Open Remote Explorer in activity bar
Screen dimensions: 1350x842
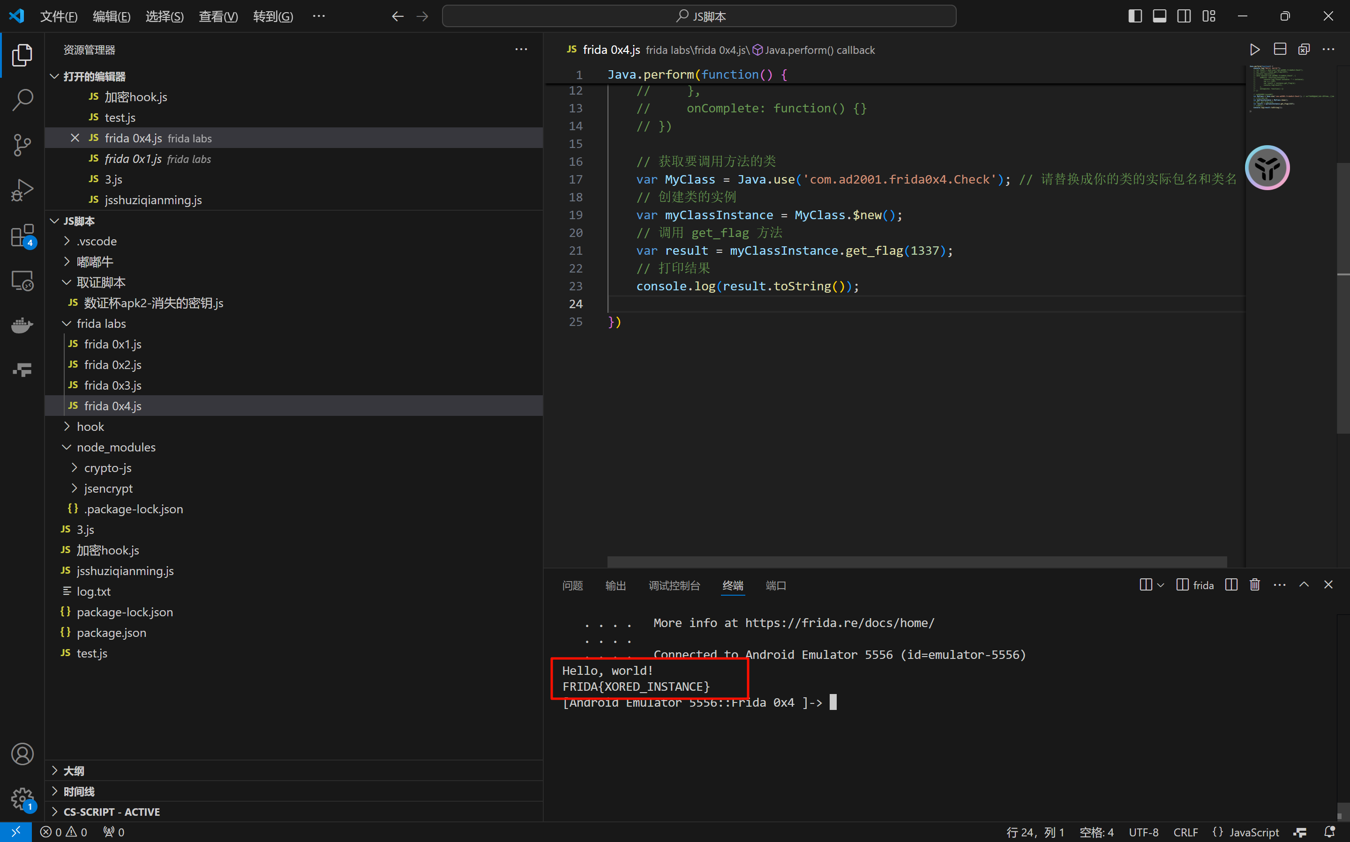click(x=22, y=281)
